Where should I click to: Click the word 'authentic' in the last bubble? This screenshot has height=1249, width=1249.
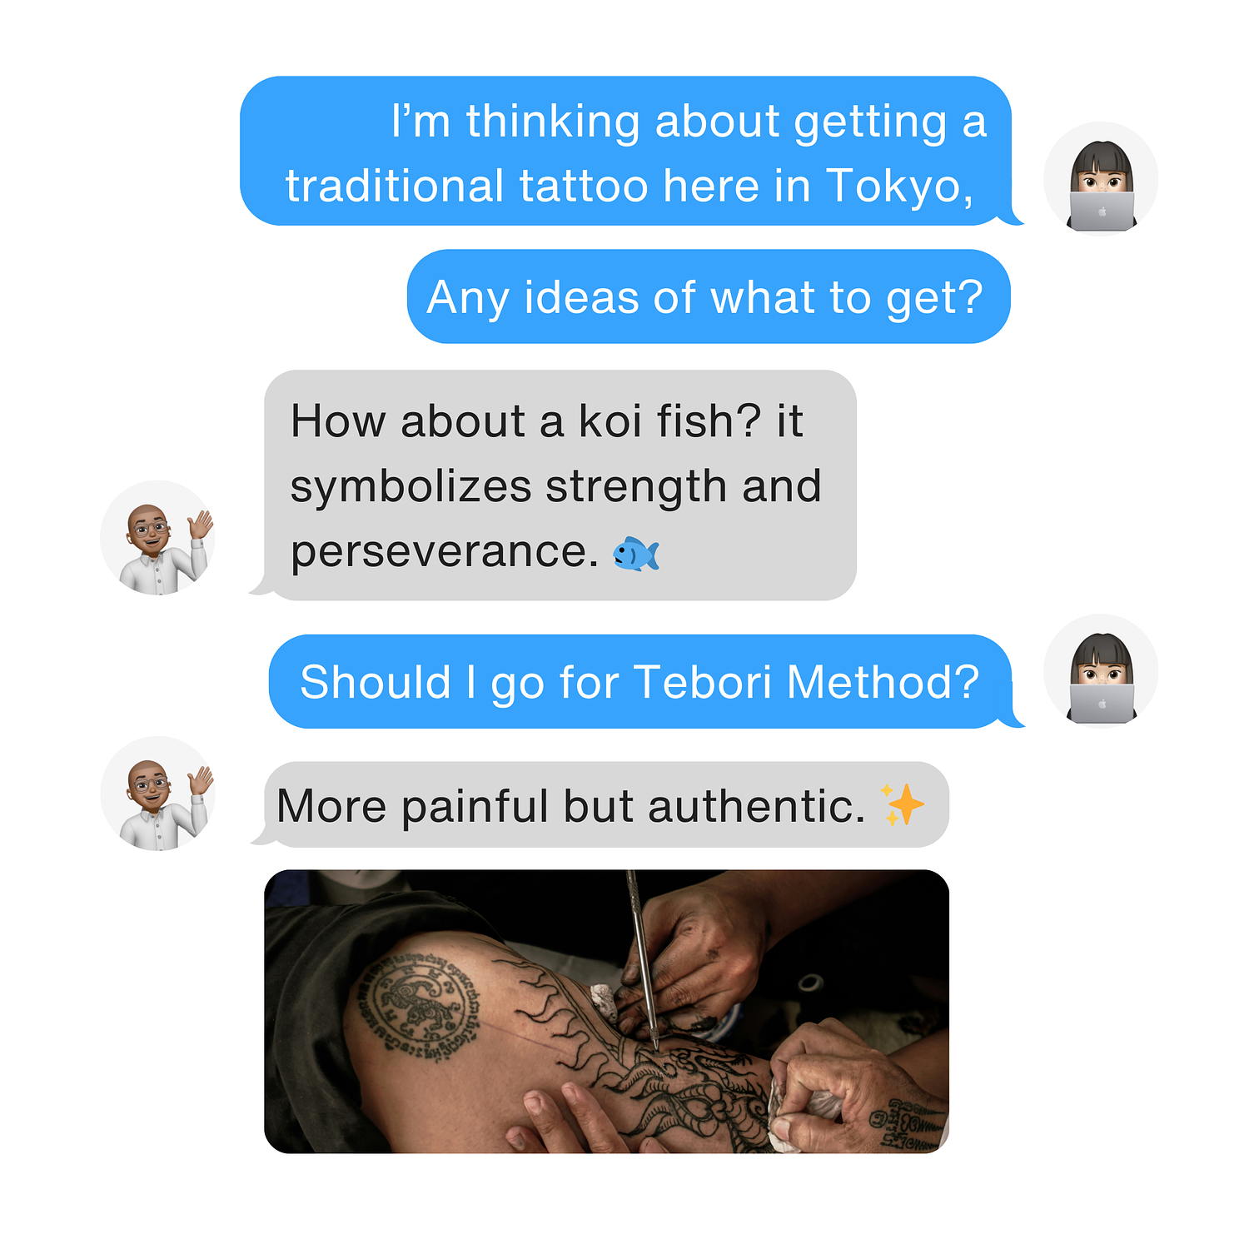[x=757, y=807]
